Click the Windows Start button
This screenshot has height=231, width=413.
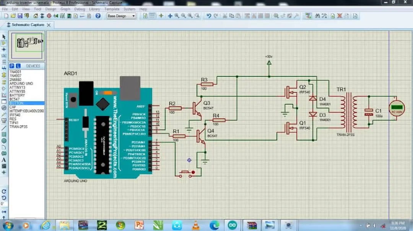pos(8,226)
